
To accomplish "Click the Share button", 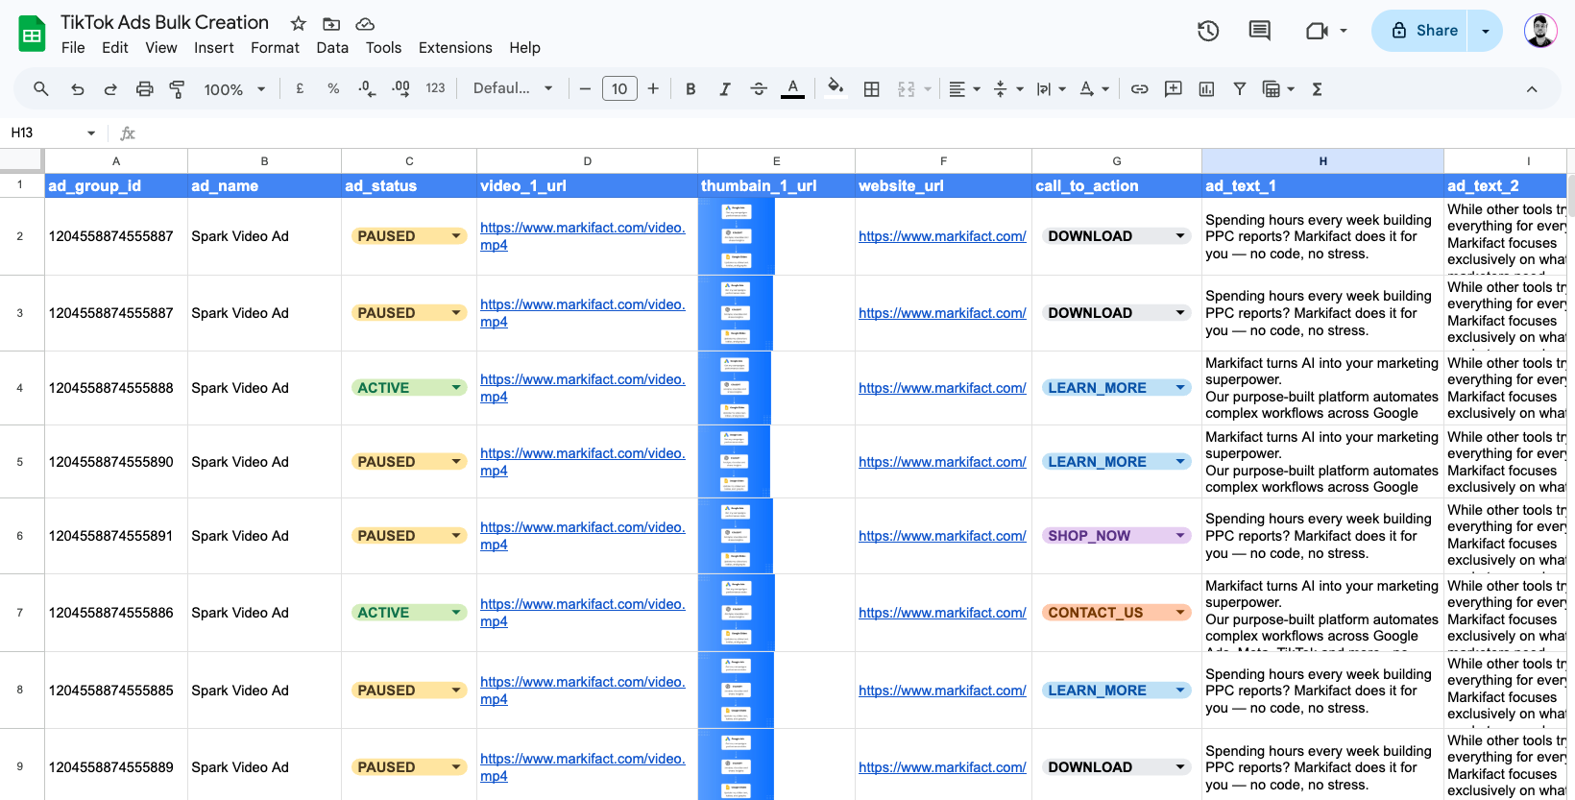I will [x=1423, y=31].
